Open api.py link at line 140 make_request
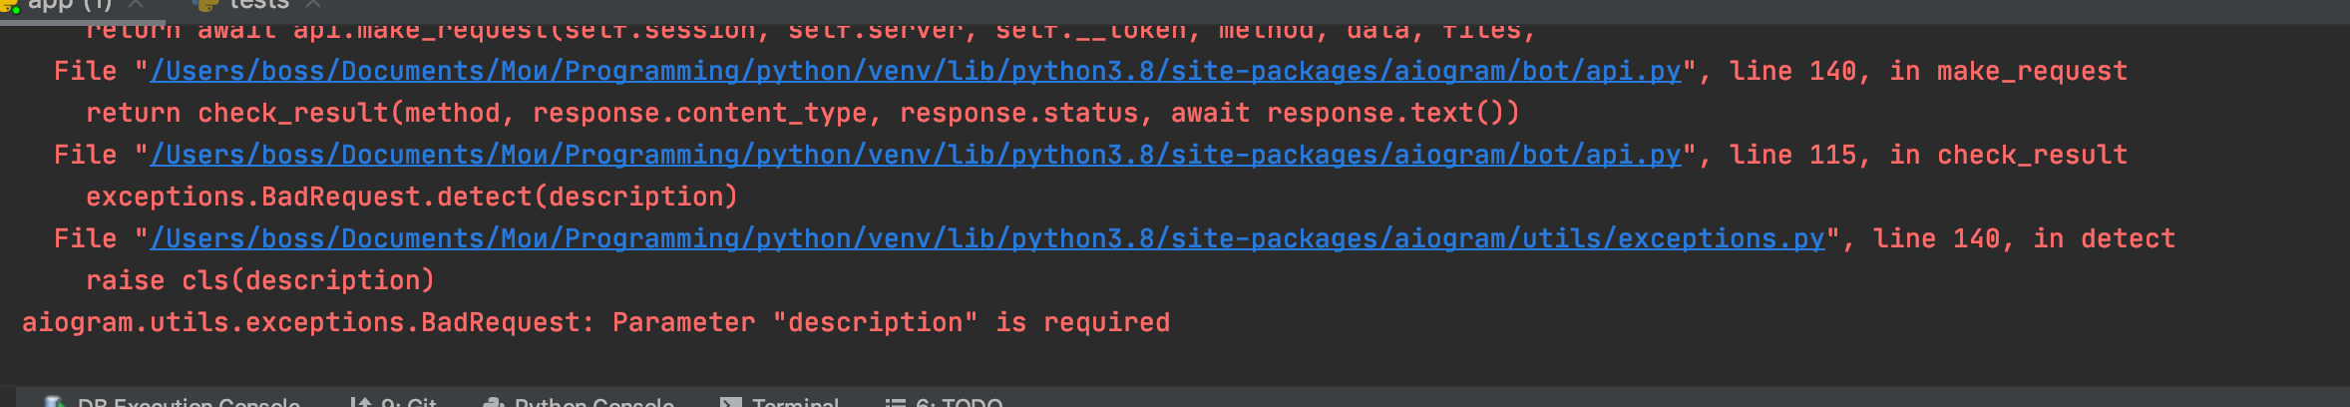 [x=916, y=72]
